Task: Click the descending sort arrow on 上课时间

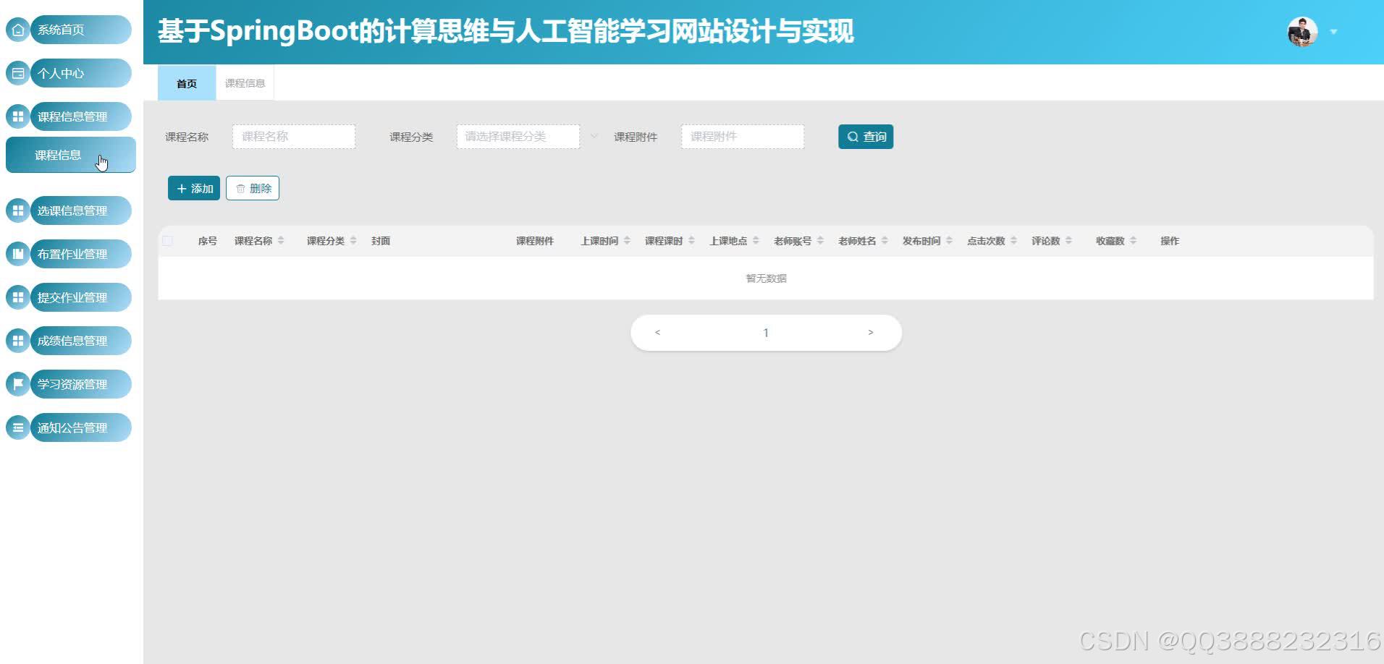Action: pos(627,243)
